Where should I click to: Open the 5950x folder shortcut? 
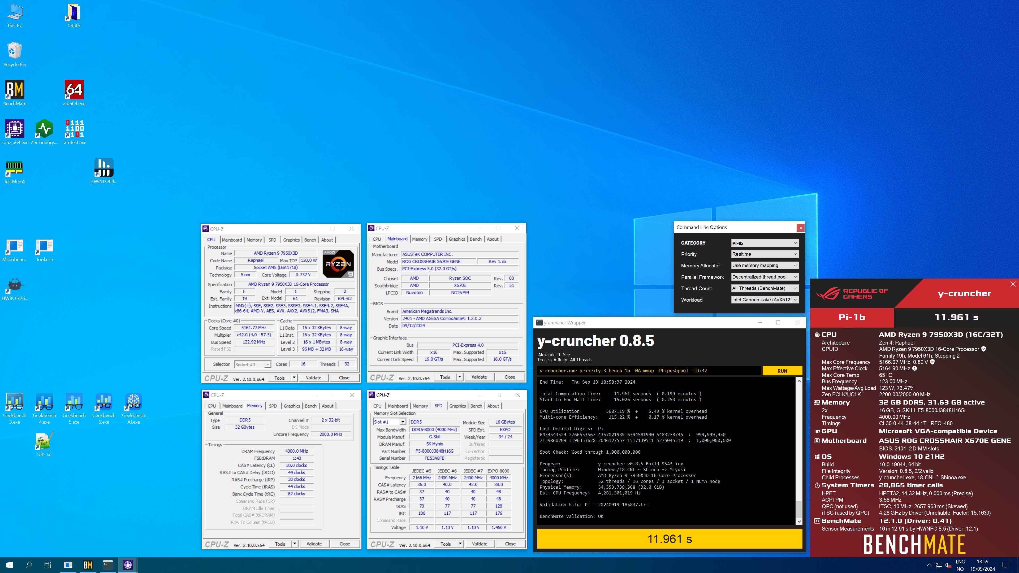[74, 16]
